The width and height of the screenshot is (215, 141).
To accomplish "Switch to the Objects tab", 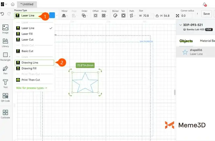I will tap(186, 41).
